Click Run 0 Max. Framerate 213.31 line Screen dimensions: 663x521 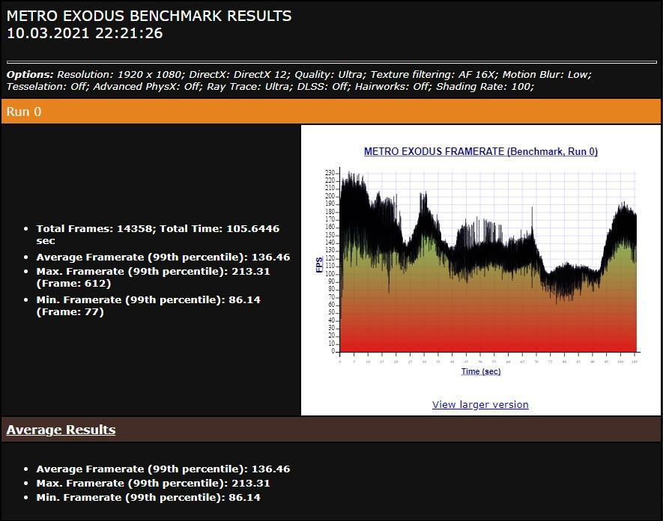153,277
